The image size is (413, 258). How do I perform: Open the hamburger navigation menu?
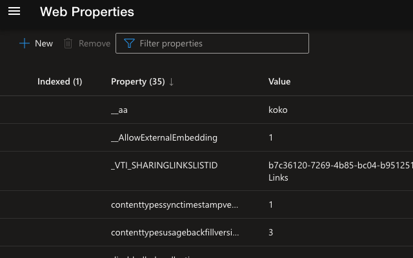click(x=14, y=12)
